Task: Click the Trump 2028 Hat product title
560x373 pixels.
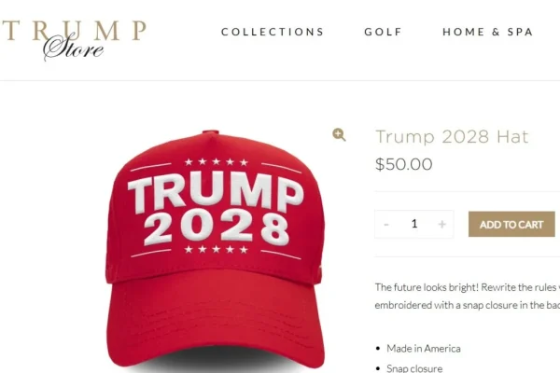Action: (x=452, y=137)
